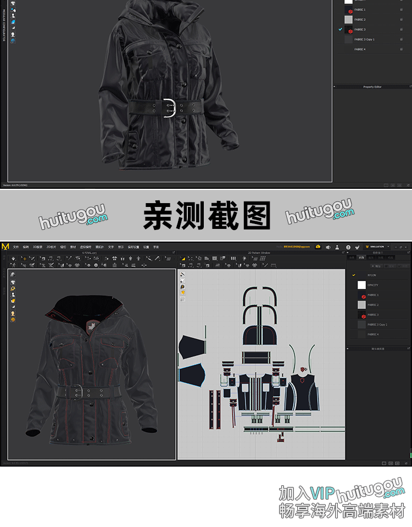This screenshot has width=412, height=527.
Task: Open the 虚拟模特 menu
Action: pos(86,247)
